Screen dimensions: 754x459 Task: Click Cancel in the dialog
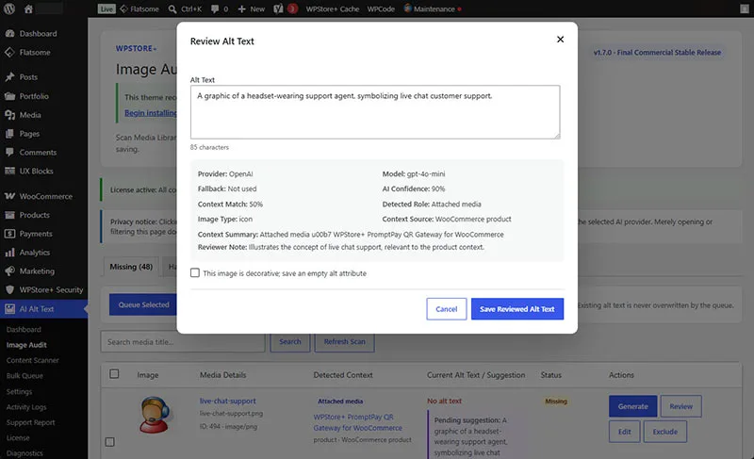[x=446, y=309]
